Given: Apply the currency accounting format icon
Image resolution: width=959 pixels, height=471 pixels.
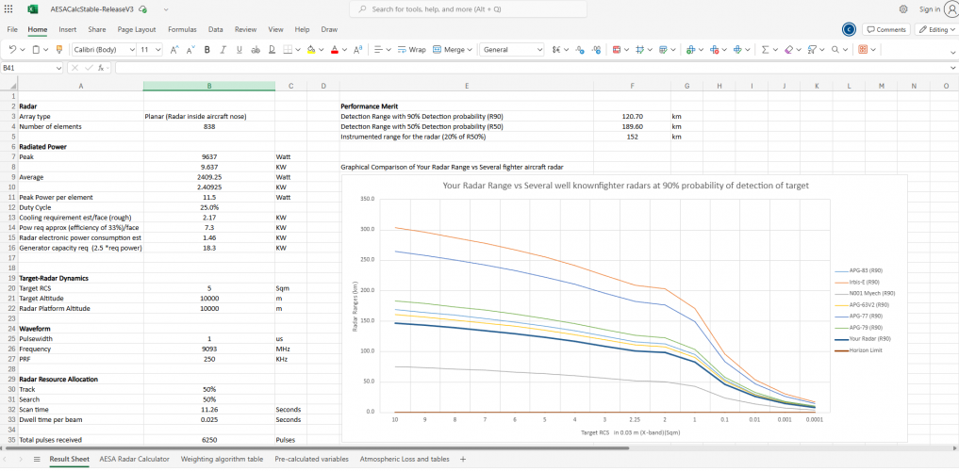Looking at the screenshot, I should 555,50.
